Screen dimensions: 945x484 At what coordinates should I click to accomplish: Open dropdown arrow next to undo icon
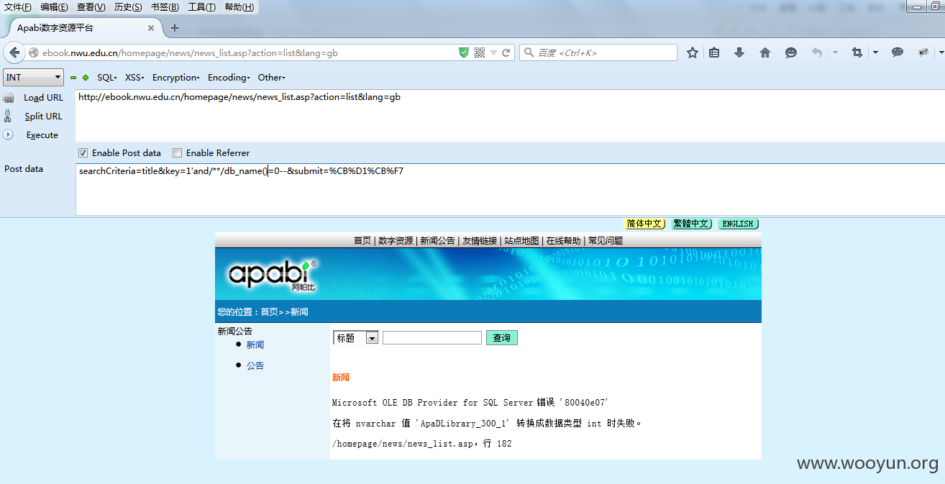tap(835, 52)
